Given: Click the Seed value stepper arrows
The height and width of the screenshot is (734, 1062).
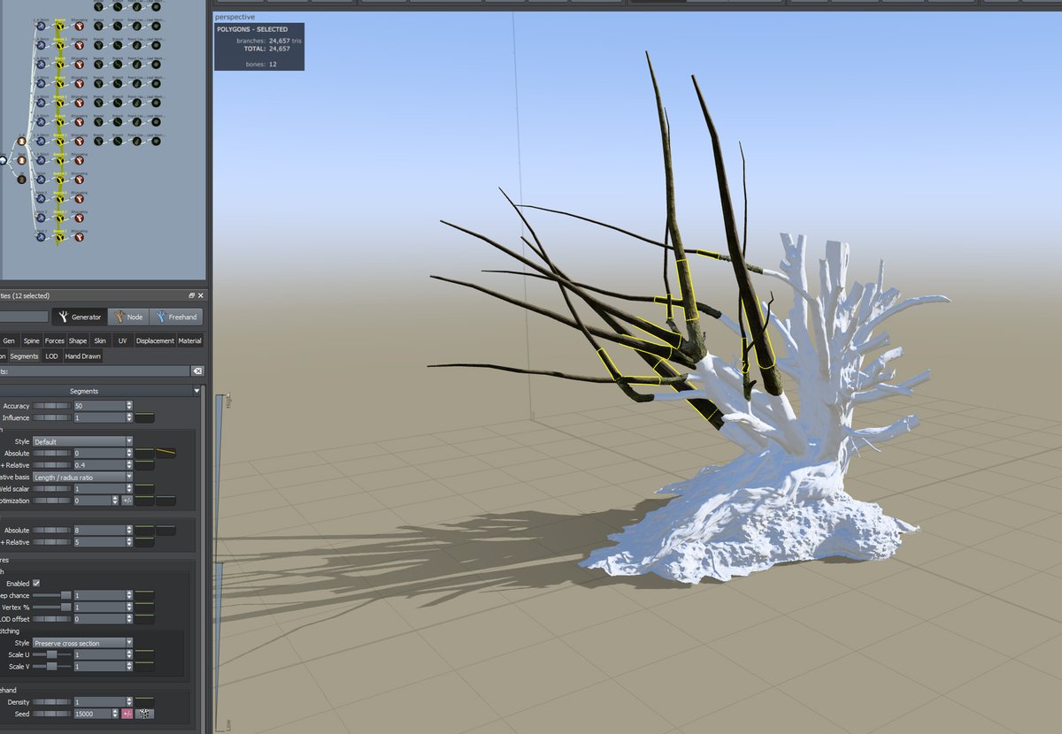Looking at the screenshot, I should click(116, 714).
